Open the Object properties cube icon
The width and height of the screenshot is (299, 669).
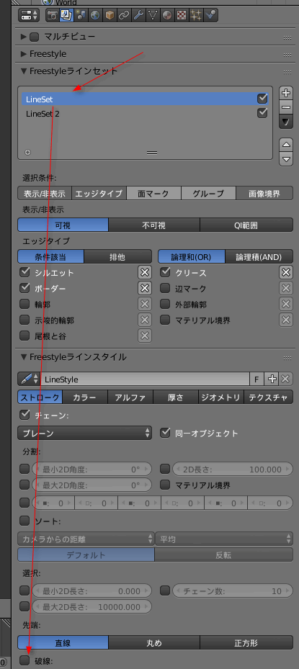(x=110, y=16)
